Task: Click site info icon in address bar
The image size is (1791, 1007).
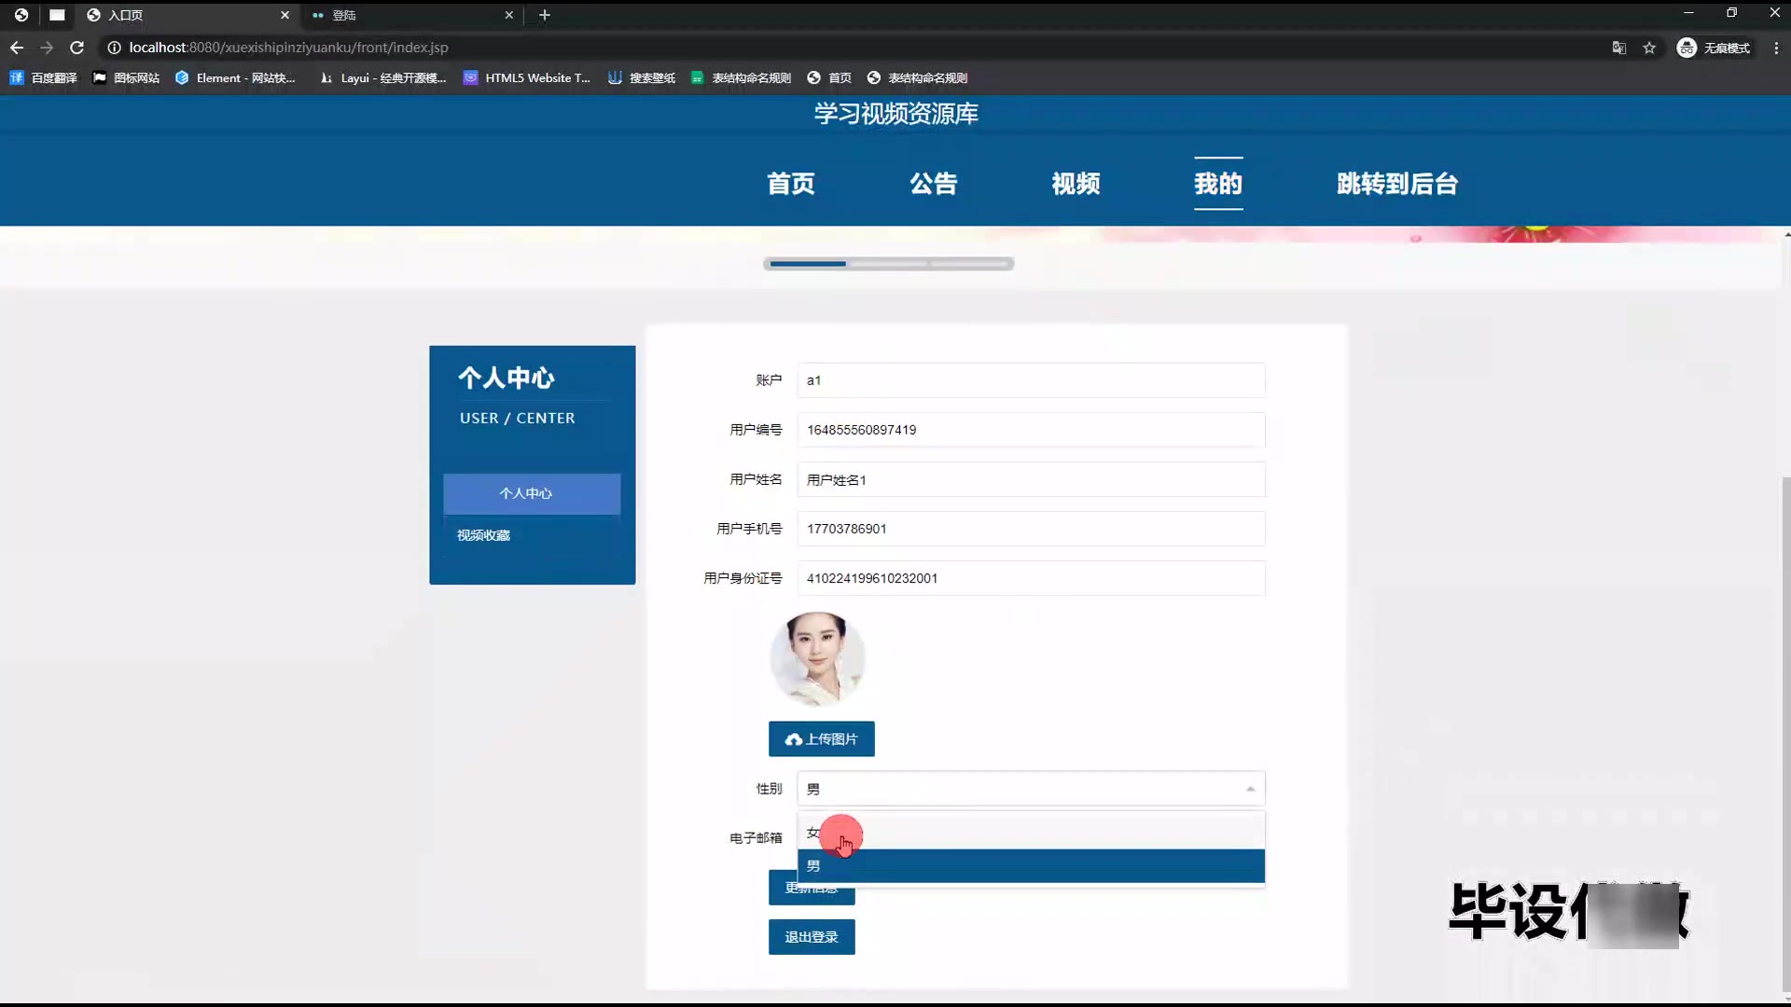Action: tap(114, 48)
